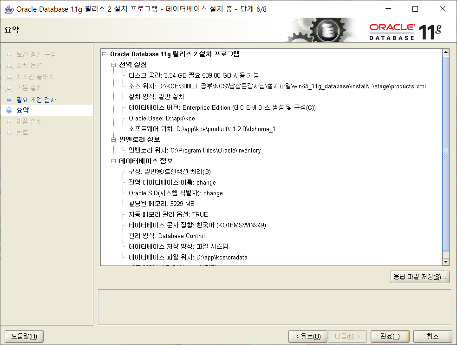Select the 제품 설치 step

pyautogui.click(x=29, y=121)
